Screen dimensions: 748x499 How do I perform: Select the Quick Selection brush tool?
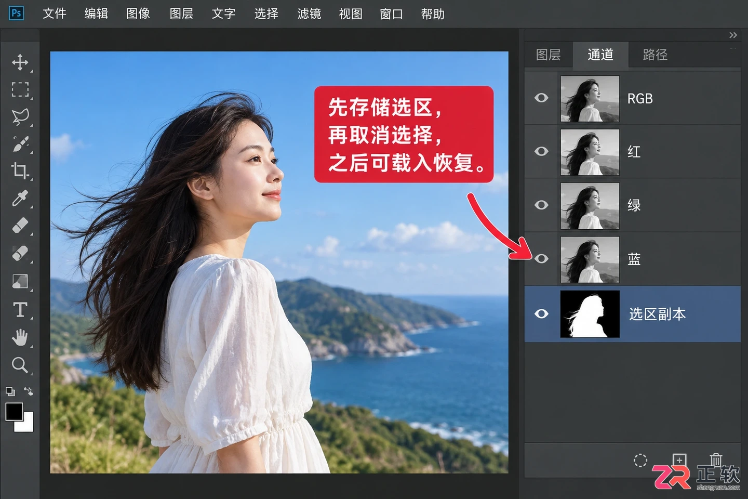20,143
